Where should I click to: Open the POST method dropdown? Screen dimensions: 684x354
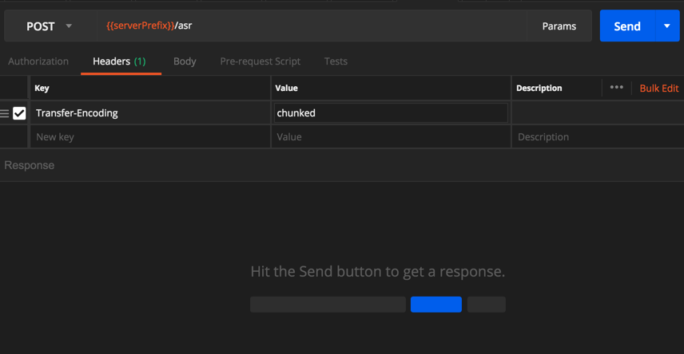point(50,26)
